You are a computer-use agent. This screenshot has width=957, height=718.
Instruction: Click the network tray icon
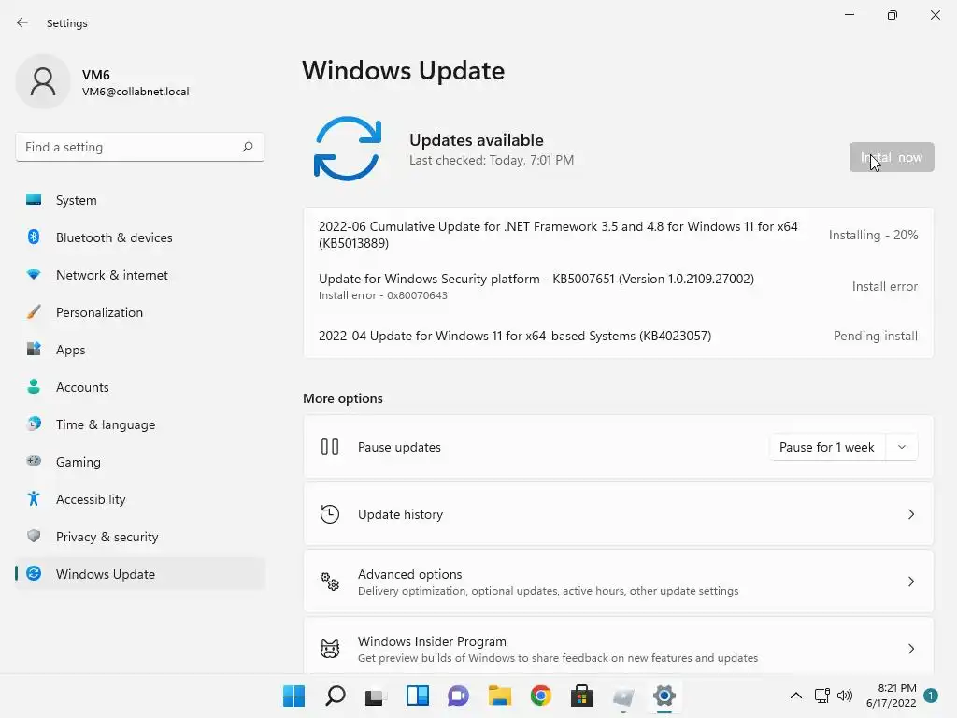click(x=822, y=696)
